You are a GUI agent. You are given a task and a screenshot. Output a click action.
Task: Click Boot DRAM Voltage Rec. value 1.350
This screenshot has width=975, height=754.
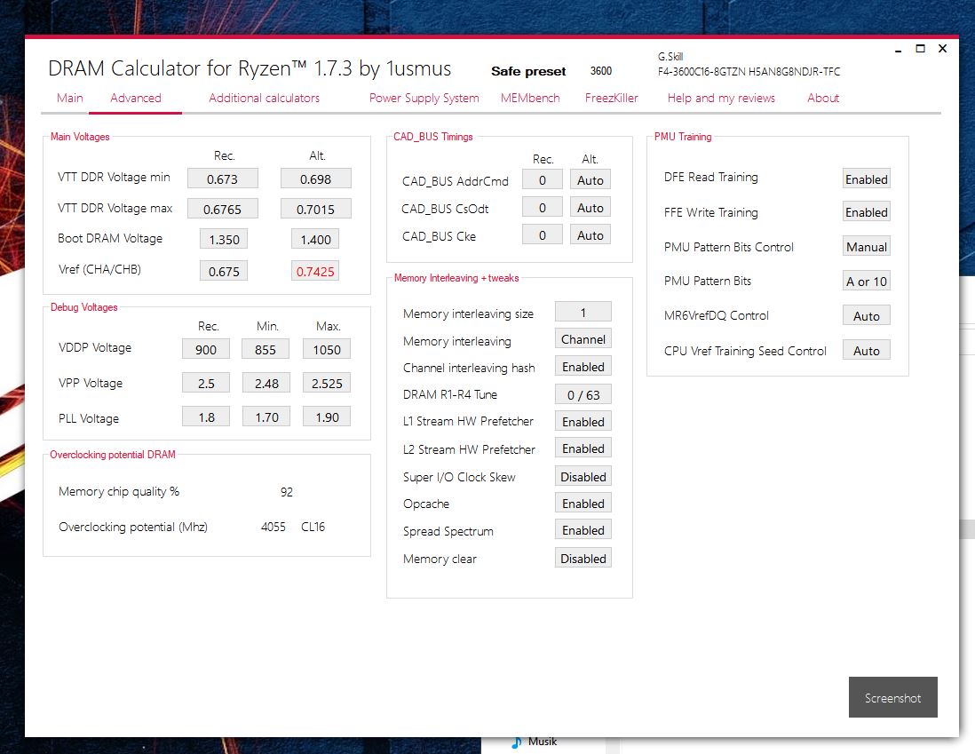tap(224, 239)
